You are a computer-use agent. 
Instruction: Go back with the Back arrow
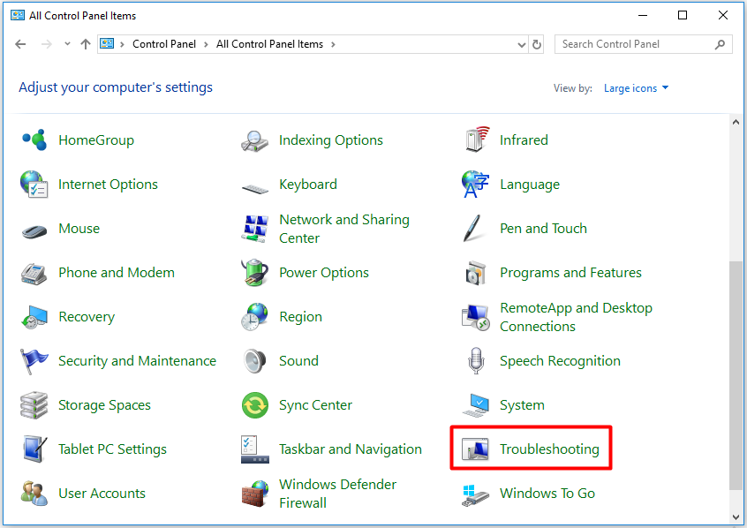[20, 44]
